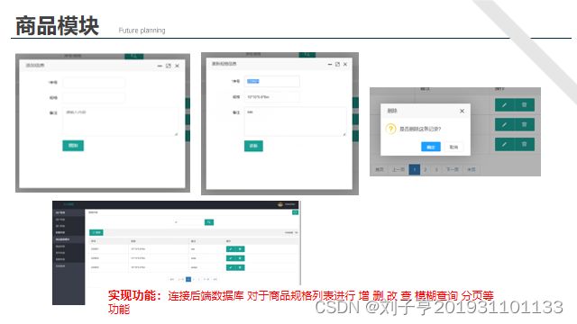Screen dimensions: 577x324
Task: Click bottom row pencil edit icon behind delete popup
Action: (x=505, y=144)
